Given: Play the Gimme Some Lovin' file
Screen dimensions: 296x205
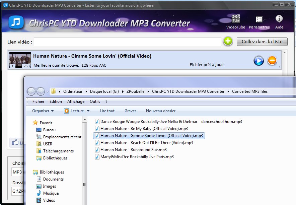Looking at the screenshot, I should tap(258, 61).
